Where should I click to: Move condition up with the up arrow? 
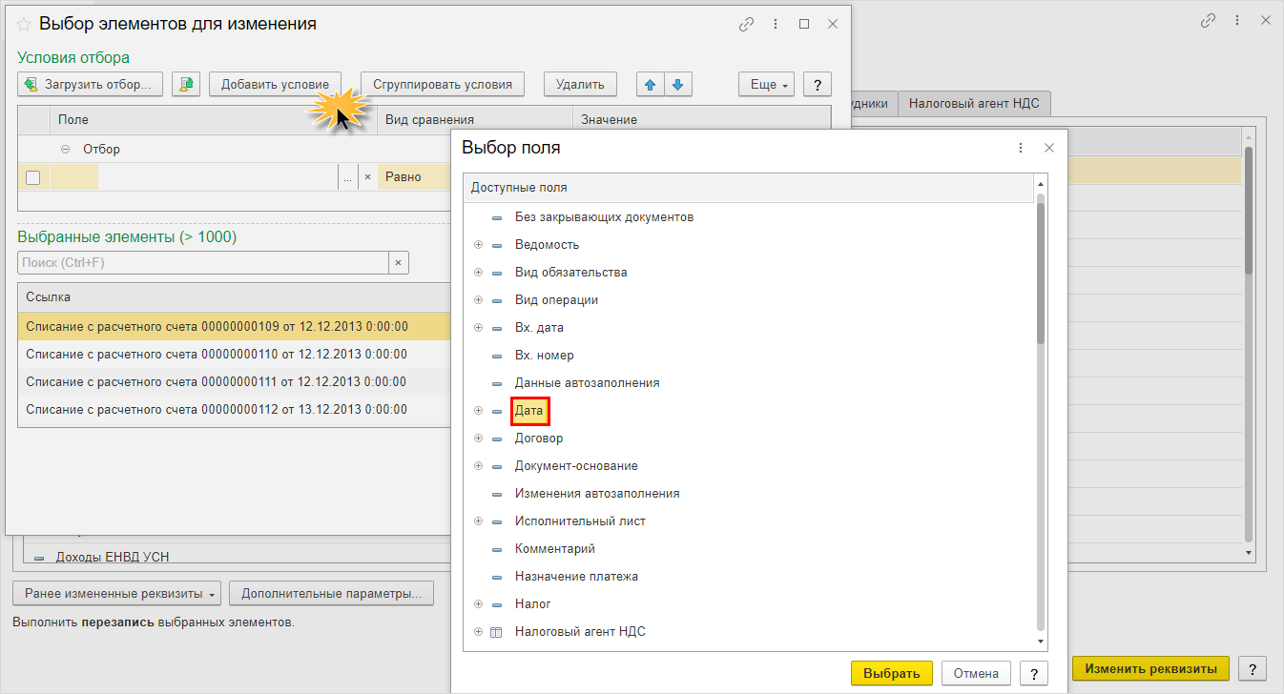click(x=651, y=84)
